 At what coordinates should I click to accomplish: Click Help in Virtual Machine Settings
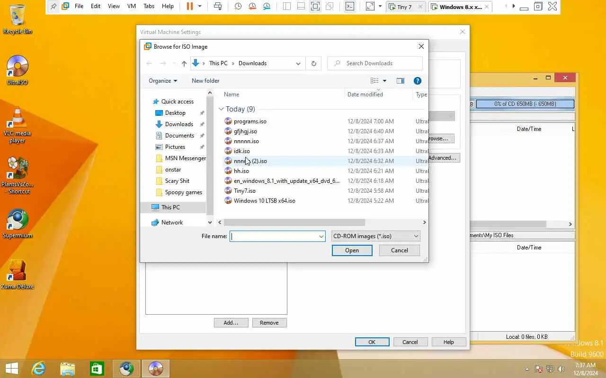448,342
